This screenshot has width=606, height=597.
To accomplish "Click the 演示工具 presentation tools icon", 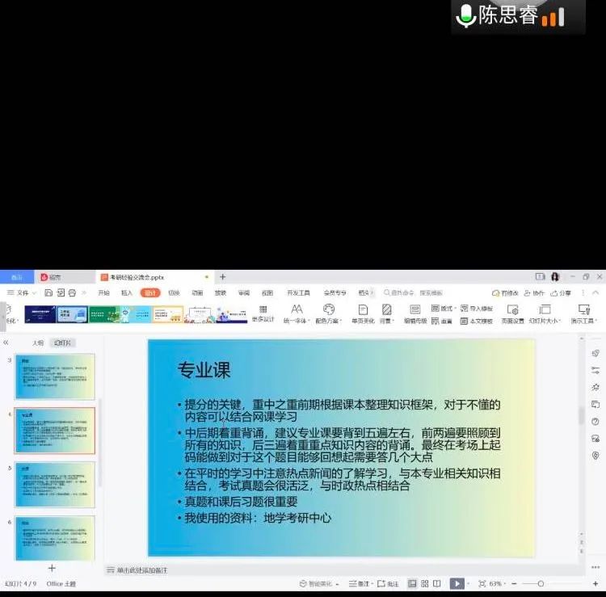I will point(583,310).
